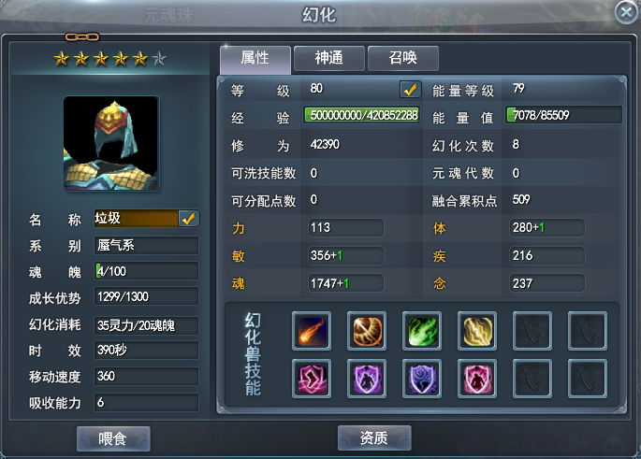Click the purple figure shield skill
The height and width of the screenshot is (459, 641).
pos(367,379)
